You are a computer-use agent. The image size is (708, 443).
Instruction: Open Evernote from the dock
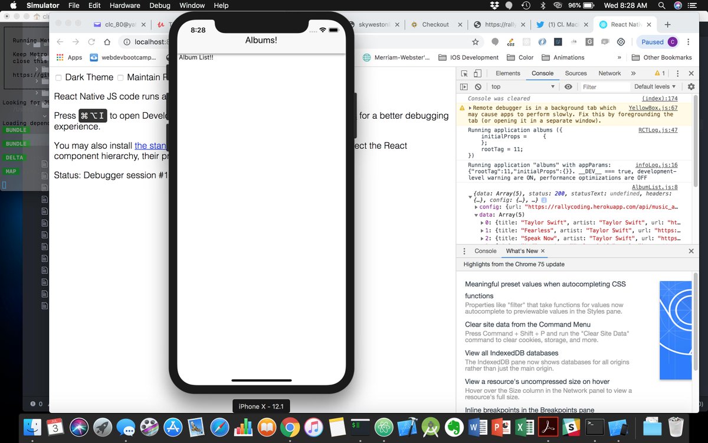454,426
